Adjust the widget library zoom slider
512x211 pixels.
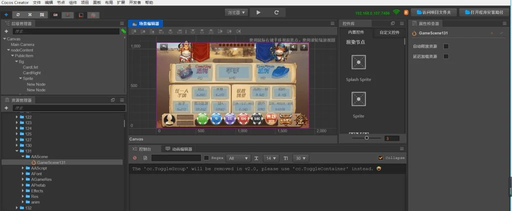pyautogui.click(x=366, y=138)
